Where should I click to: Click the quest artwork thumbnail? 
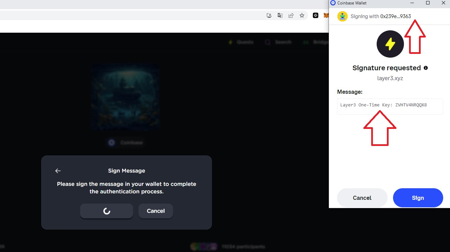(125, 98)
